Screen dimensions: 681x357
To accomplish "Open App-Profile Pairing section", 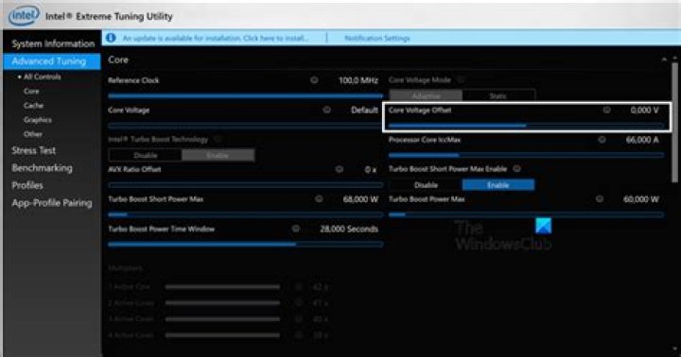I will click(x=52, y=203).
